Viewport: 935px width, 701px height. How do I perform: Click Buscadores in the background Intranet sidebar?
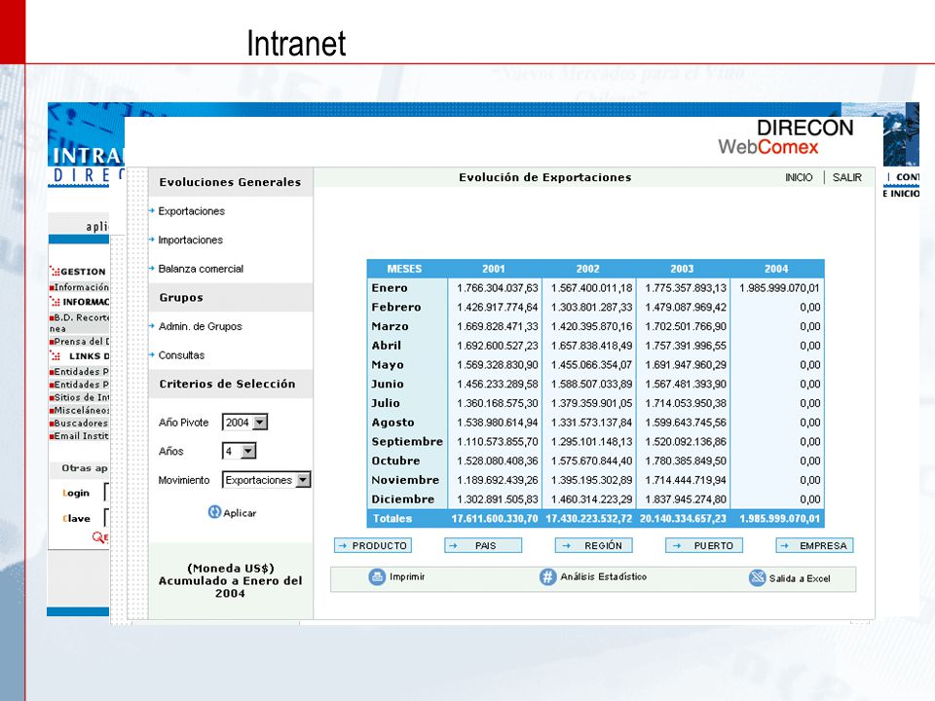[x=81, y=423]
